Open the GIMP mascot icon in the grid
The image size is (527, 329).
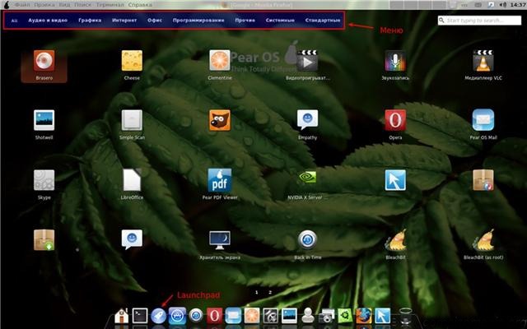tap(220, 120)
